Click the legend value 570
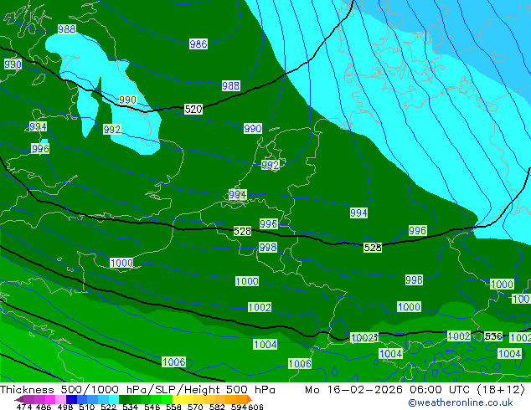 pyautogui.click(x=195, y=407)
